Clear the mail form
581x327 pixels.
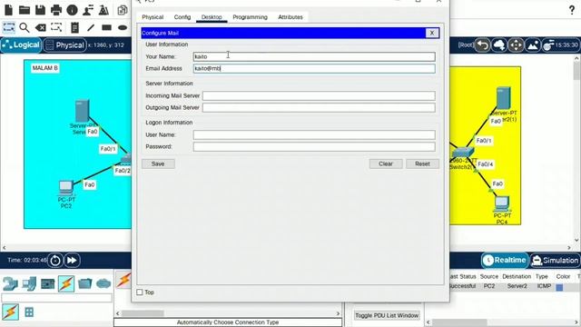[386, 163]
